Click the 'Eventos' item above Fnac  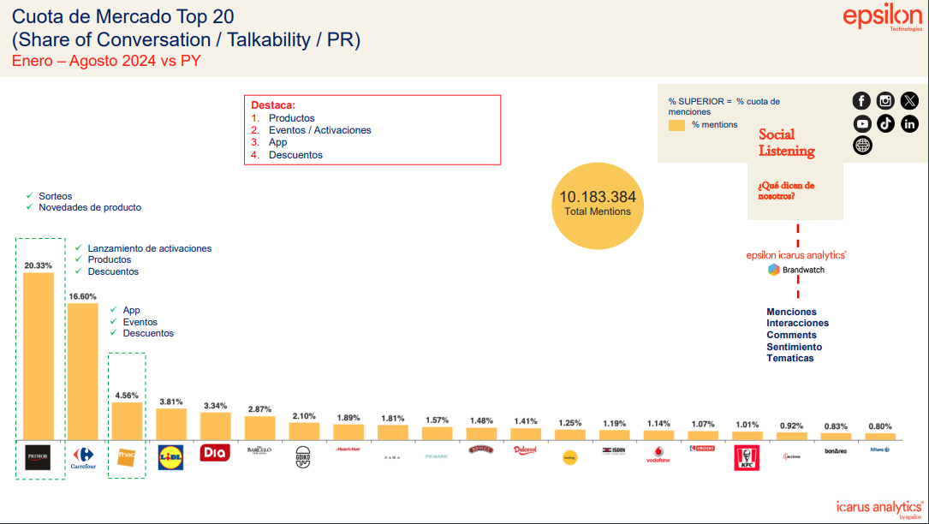point(140,322)
